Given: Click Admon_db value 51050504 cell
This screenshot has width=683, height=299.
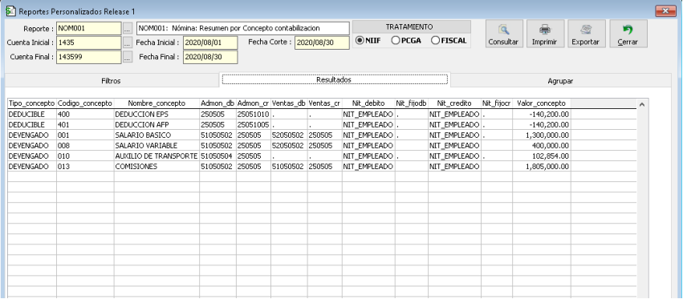Looking at the screenshot, I should (x=218, y=156).
